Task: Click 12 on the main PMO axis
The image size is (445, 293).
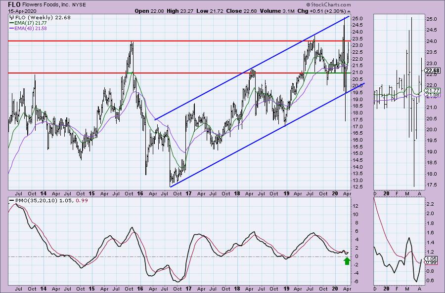Action: (x=356, y=206)
